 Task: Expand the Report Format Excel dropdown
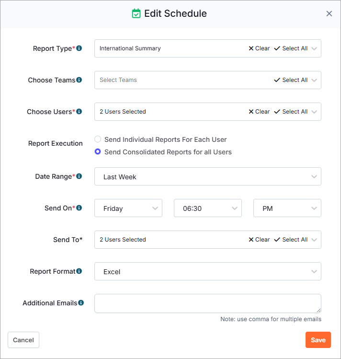(208, 271)
